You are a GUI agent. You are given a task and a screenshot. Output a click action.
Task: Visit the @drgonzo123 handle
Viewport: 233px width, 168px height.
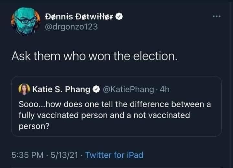(x=71, y=27)
